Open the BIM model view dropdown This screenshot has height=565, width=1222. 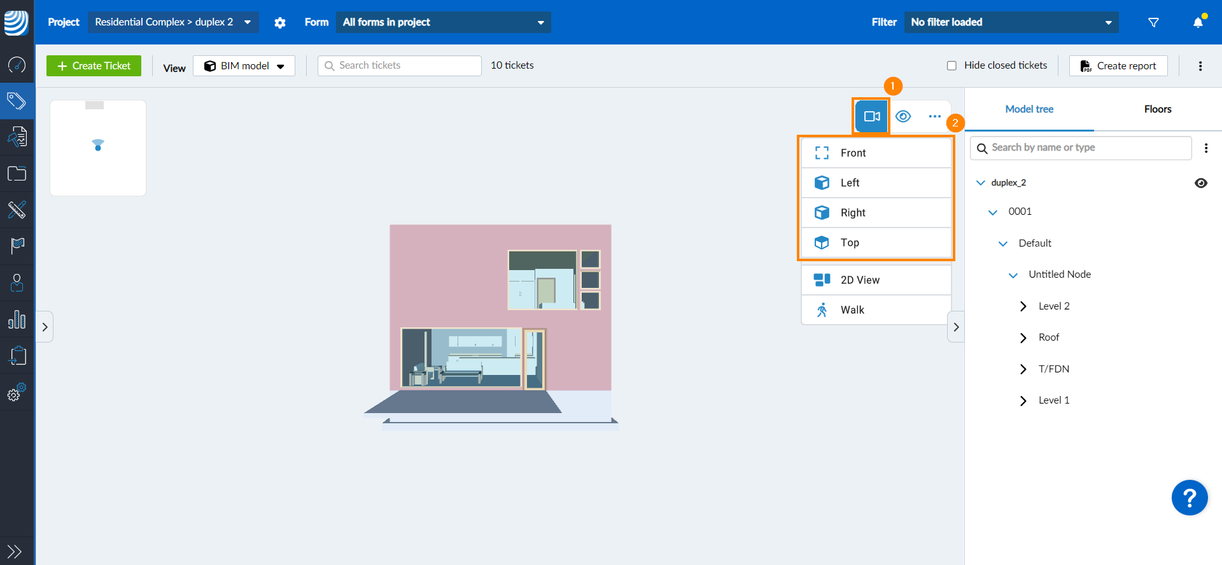[244, 66]
